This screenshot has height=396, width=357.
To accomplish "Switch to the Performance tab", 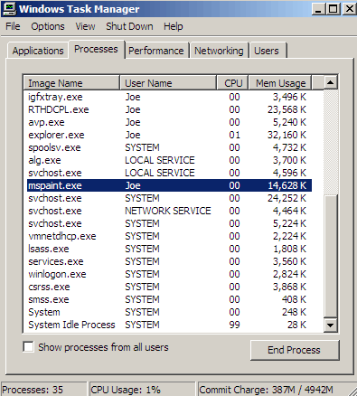I will [x=156, y=51].
